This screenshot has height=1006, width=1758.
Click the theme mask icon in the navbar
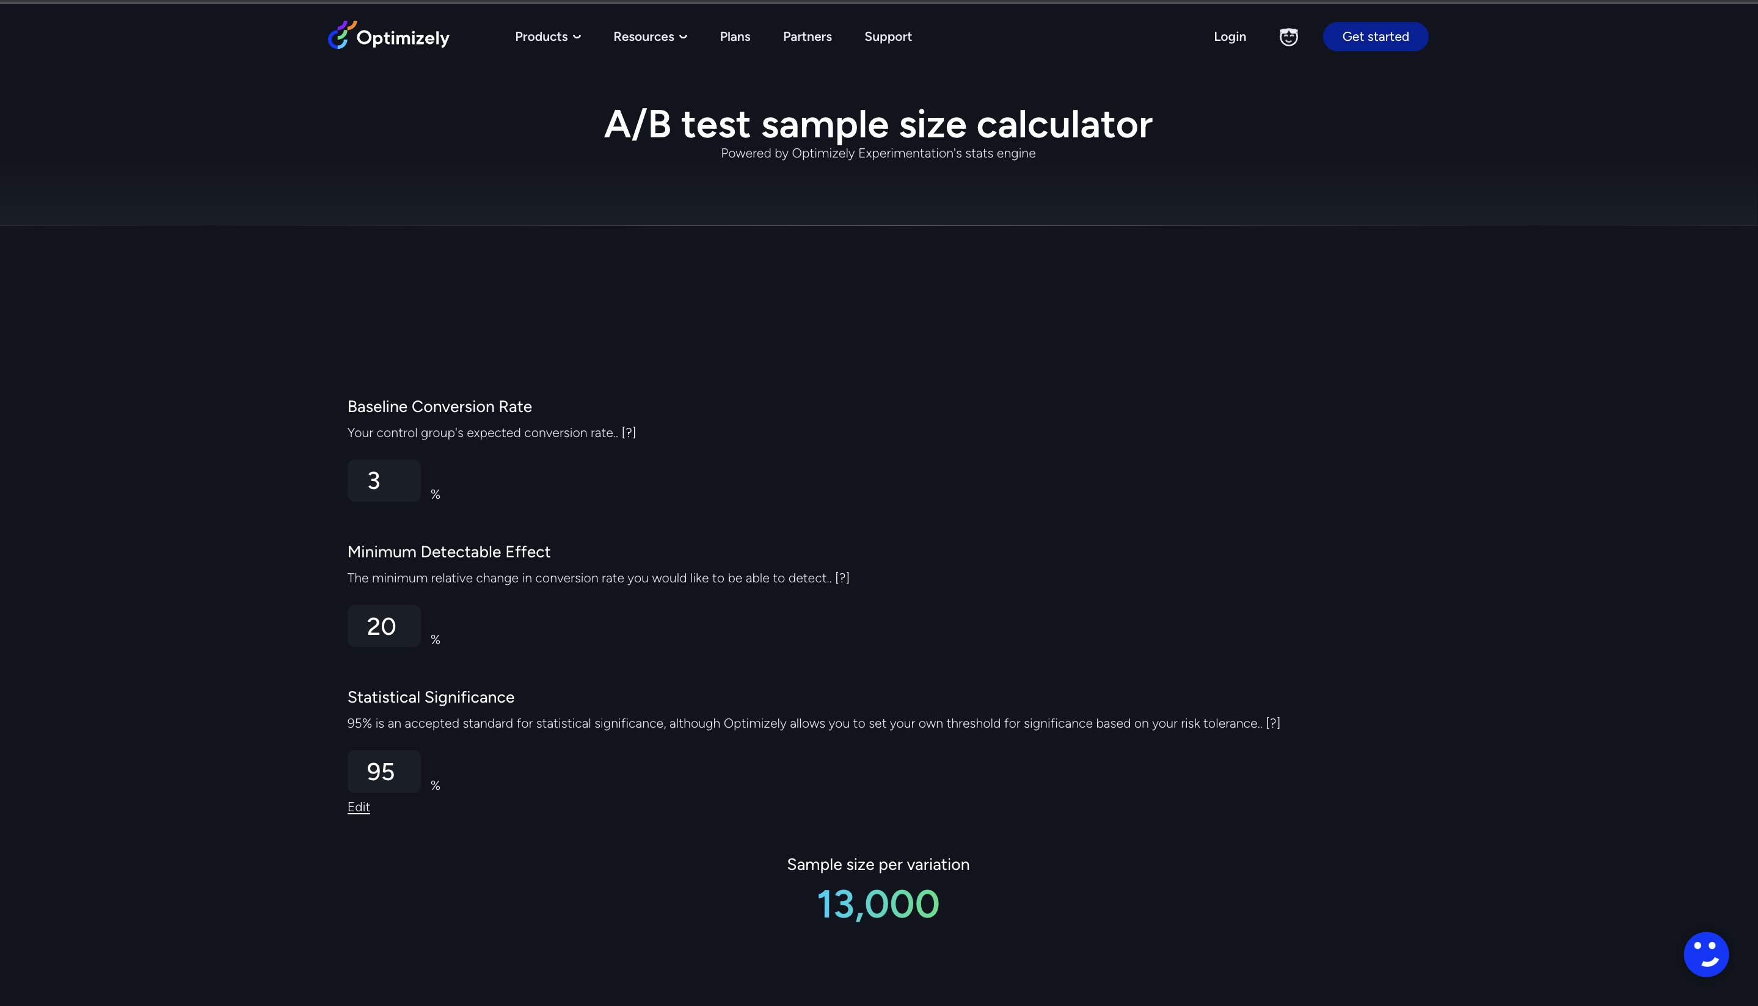click(x=1288, y=36)
